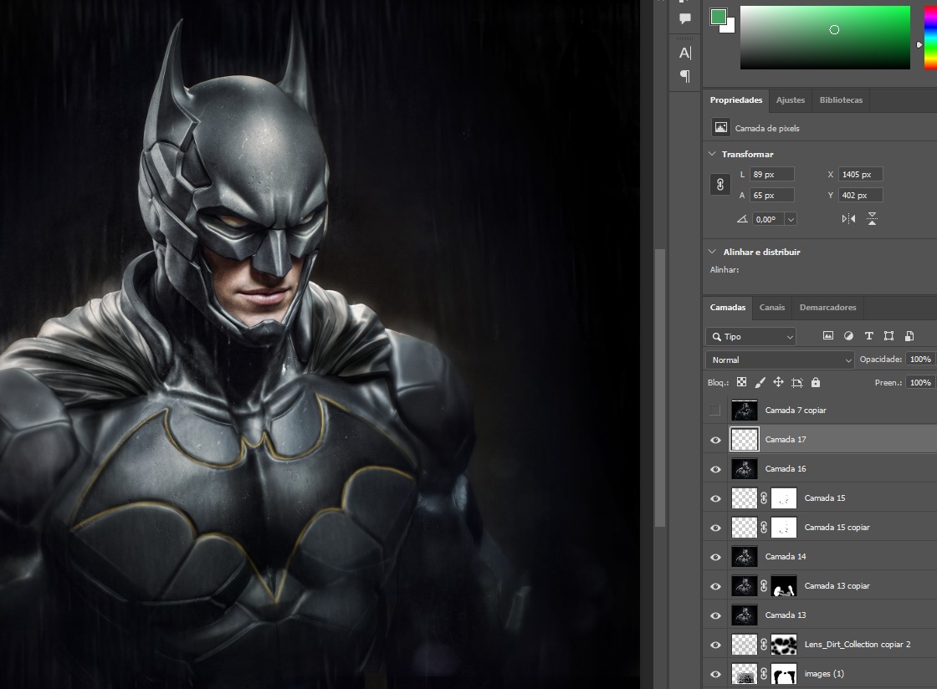Click the flip vertical icon in Transformar
This screenshot has height=689, width=937.
click(872, 219)
